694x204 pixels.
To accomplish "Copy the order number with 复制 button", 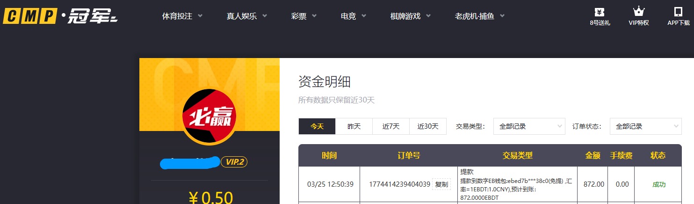I will 441,184.
